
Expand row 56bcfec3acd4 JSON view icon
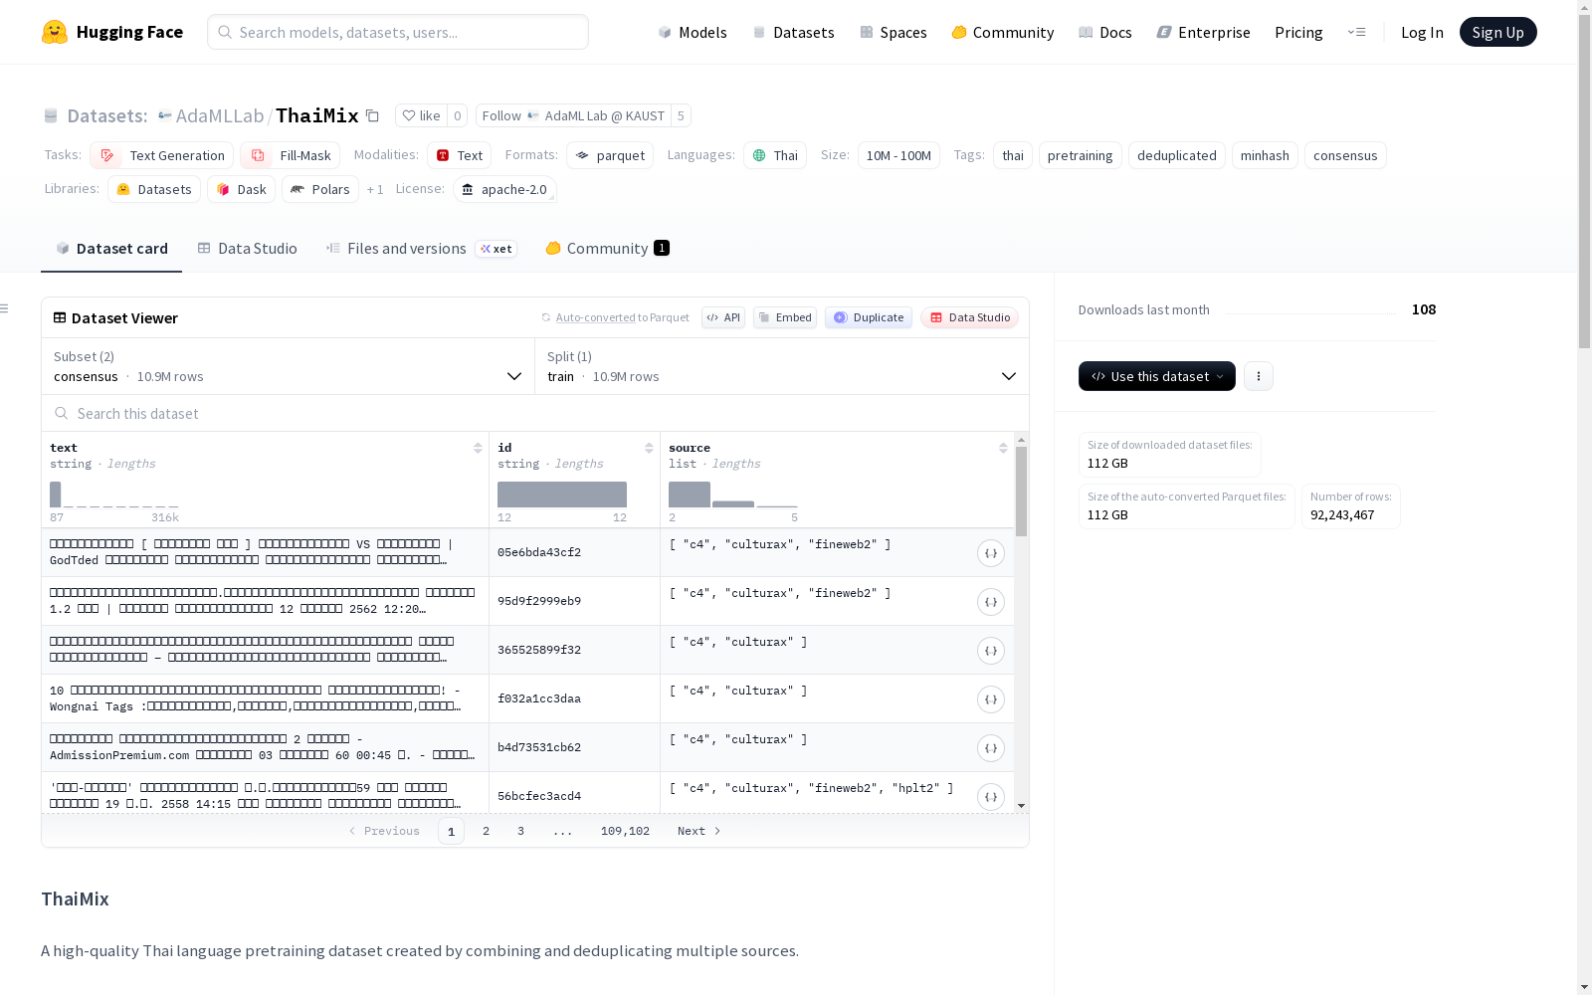point(991,797)
